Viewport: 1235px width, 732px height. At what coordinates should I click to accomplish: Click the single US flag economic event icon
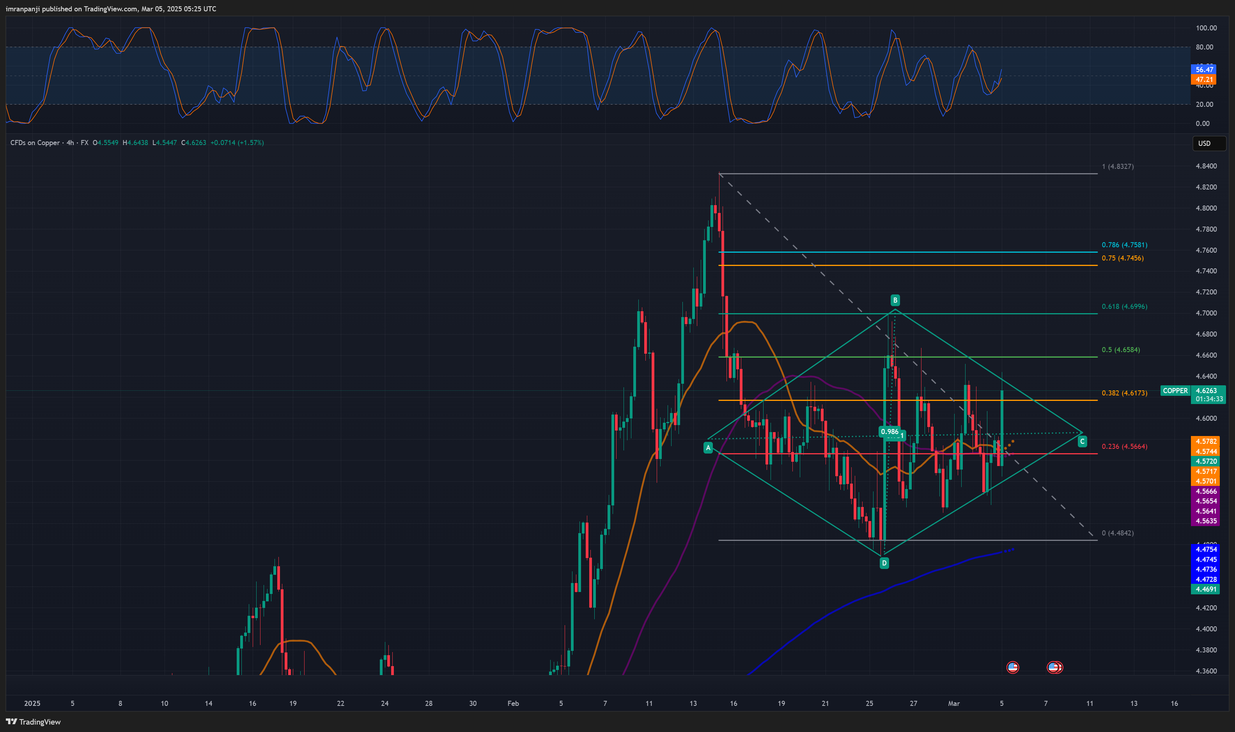coord(1013,667)
